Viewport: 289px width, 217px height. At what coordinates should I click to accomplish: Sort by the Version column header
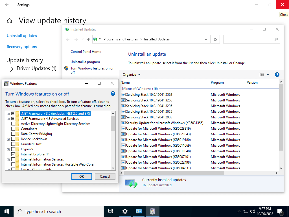(262, 83)
